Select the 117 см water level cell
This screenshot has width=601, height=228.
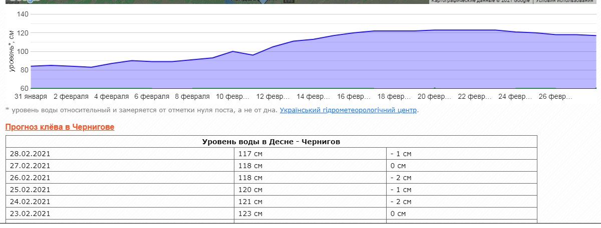point(250,154)
